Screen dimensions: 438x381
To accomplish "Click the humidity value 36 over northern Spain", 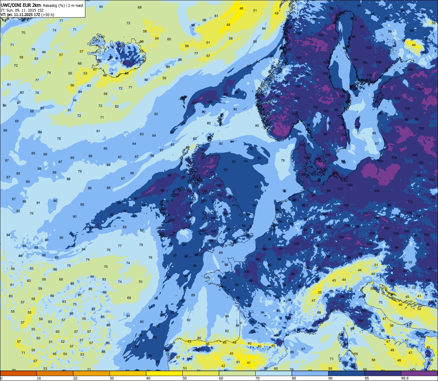I will (x=207, y=344).
